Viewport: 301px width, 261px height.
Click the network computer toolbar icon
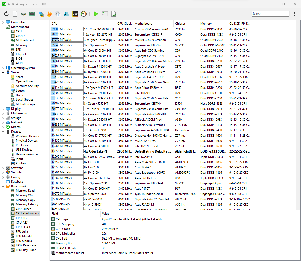41,14
